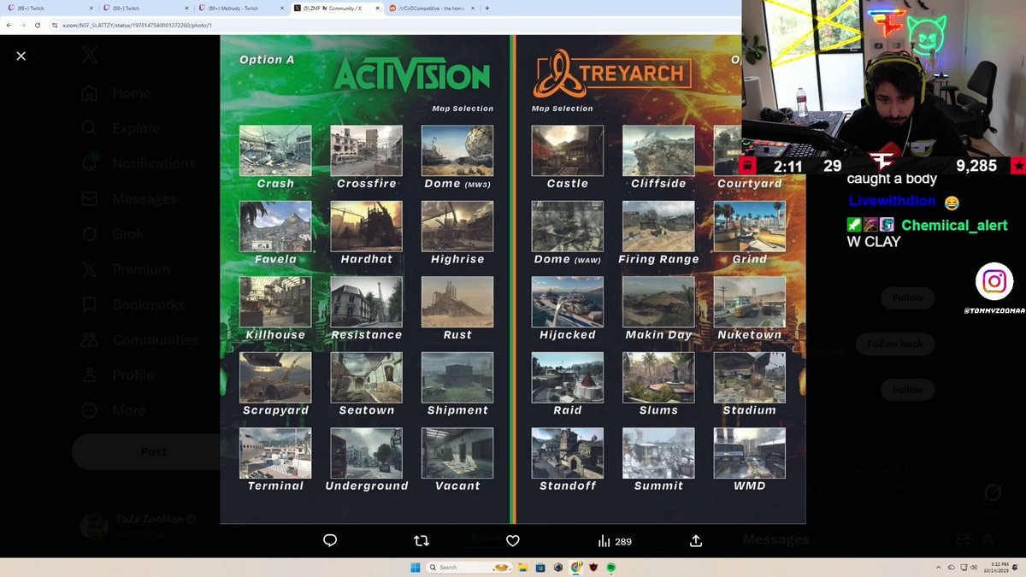Click the browser forward arrow

pos(23,25)
